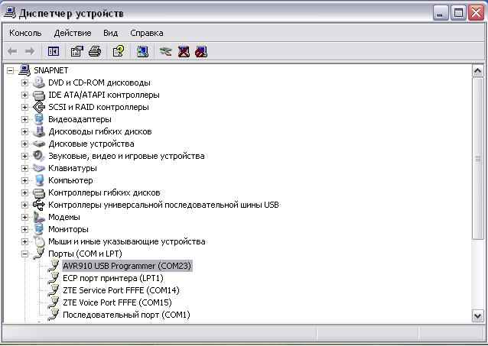
Task: Select ZTE Service Port FFFE (COM14)
Action: point(121,290)
